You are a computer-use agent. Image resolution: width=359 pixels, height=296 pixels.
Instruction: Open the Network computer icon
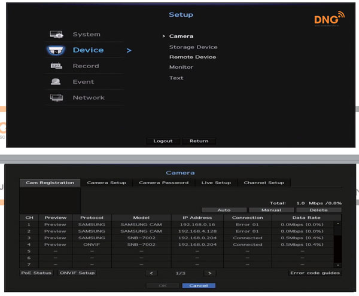[56, 97]
